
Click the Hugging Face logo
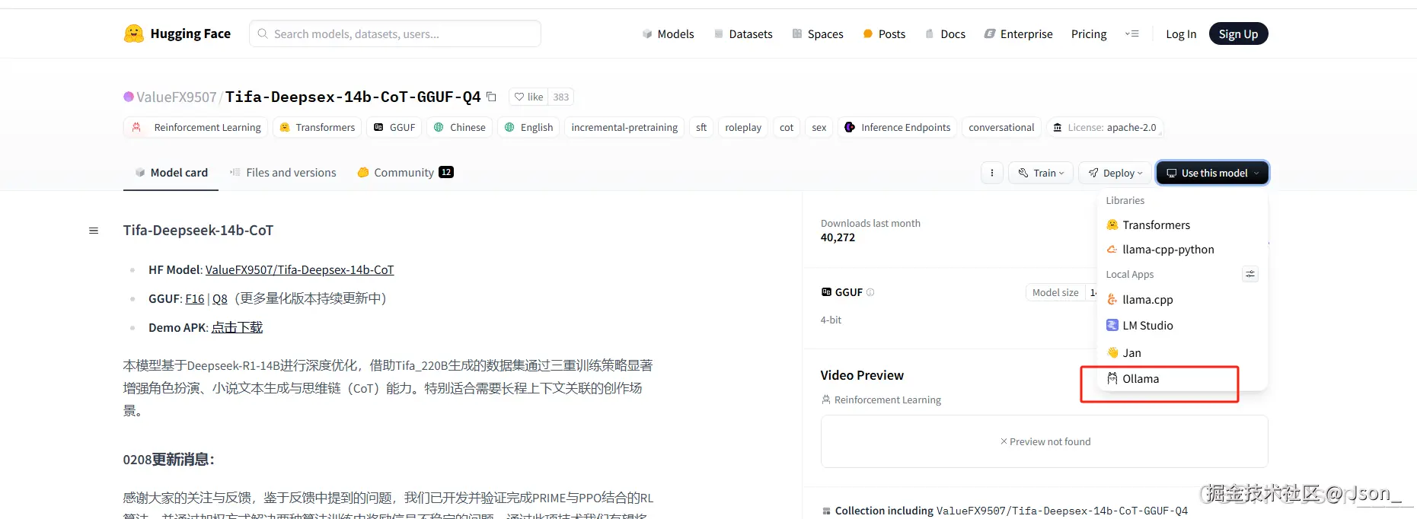click(177, 33)
